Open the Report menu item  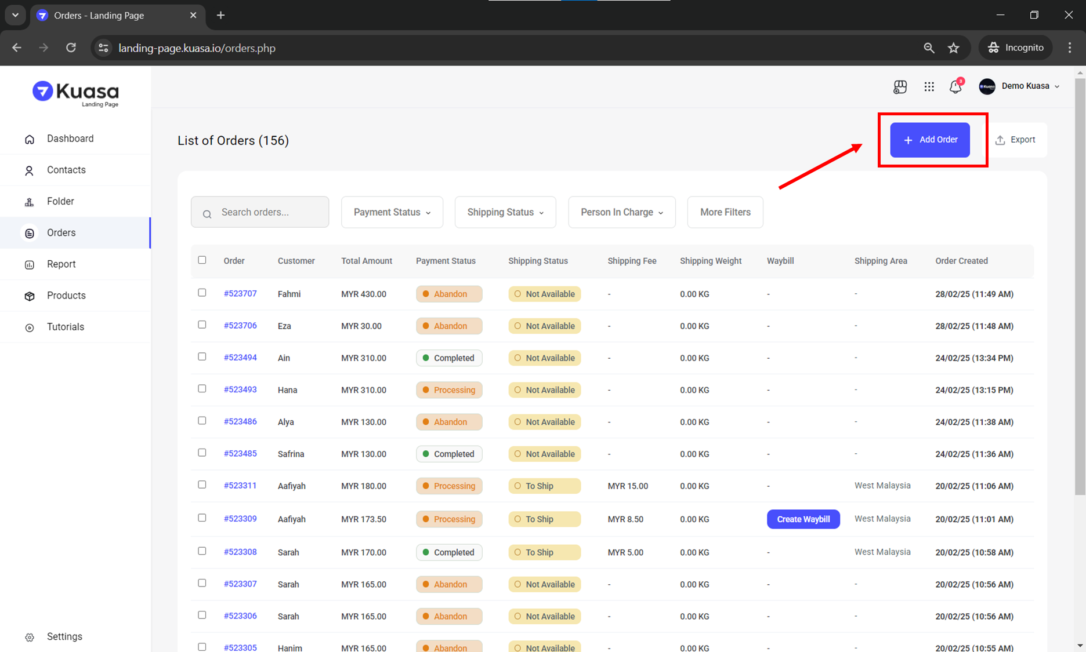coord(61,264)
